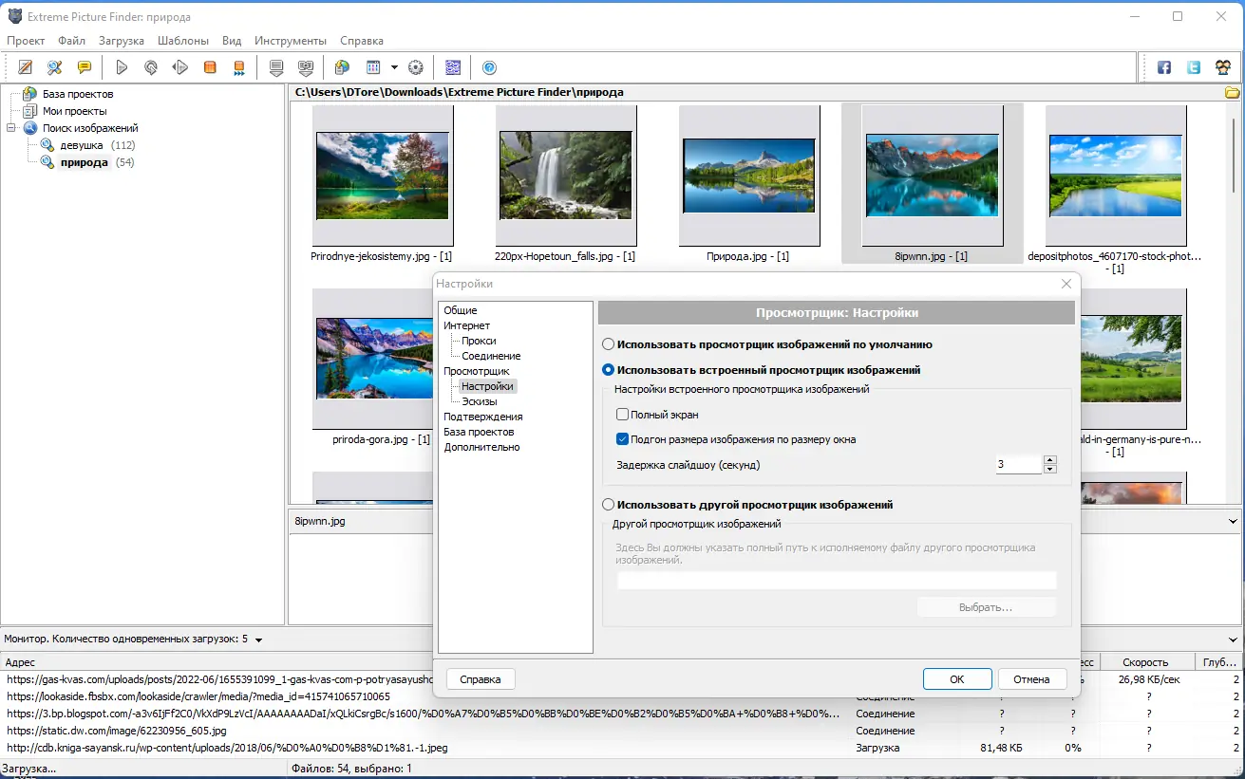Image resolution: width=1245 pixels, height=779 pixels.
Task: Click the yellow speech bubble toolbar icon
Action: click(85, 67)
